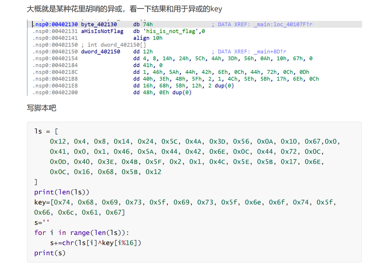Click address .nsp0:00402184
388x269 pixels.
pos(55,65)
